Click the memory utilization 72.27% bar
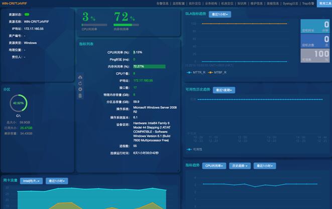Screen dimensions: 332x209 (149, 66)
